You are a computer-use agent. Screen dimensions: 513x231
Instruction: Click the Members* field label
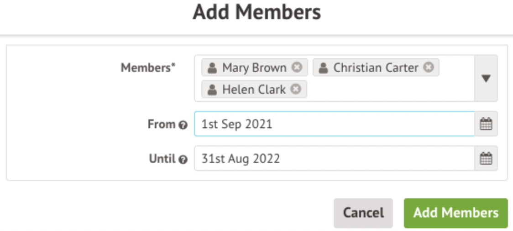click(x=148, y=68)
